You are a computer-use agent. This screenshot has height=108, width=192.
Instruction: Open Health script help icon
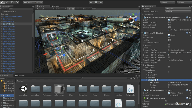187,33
